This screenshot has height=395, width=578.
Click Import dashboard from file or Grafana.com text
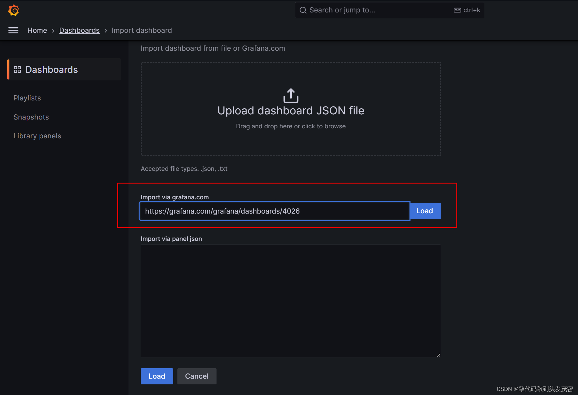[213, 48]
